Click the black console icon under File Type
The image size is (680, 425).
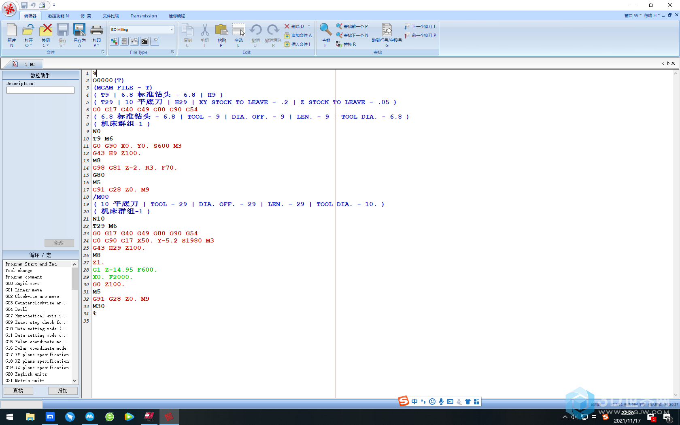click(x=144, y=41)
